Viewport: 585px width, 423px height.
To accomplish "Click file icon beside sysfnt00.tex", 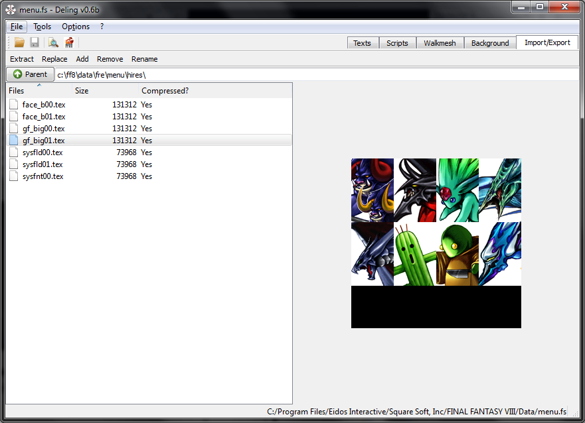I will (x=14, y=176).
